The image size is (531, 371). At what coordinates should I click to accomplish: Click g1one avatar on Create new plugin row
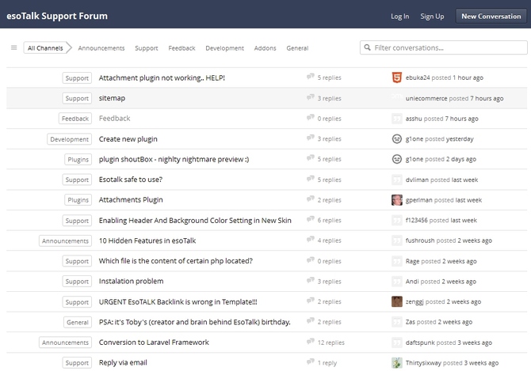click(396, 138)
